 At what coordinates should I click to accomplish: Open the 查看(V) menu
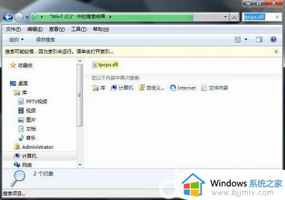point(57,29)
